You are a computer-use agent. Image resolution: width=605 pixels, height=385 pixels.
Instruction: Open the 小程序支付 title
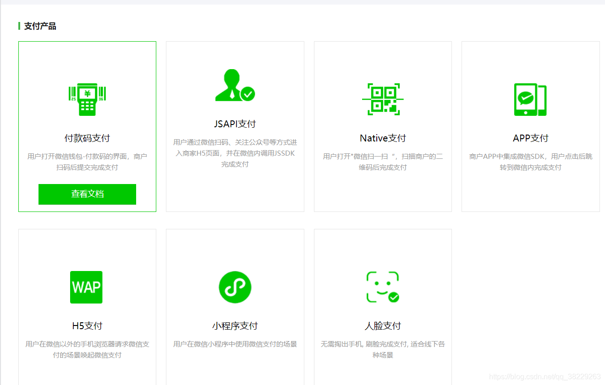pos(235,326)
